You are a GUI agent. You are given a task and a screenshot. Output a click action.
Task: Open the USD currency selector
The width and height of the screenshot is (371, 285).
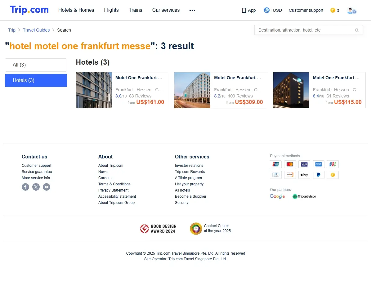277,11
